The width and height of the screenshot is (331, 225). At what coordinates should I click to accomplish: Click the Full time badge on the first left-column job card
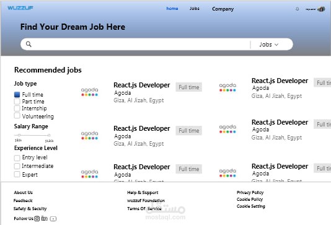[188, 87]
